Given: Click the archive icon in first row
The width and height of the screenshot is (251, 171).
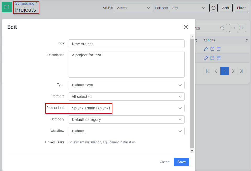Looking at the screenshot, I should point(219,49).
